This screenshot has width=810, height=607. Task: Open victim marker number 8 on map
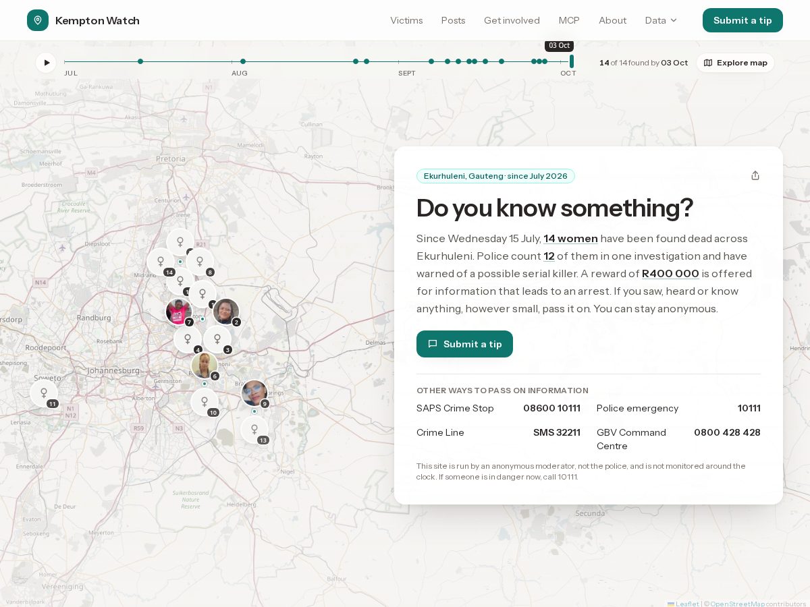pyautogui.click(x=200, y=262)
